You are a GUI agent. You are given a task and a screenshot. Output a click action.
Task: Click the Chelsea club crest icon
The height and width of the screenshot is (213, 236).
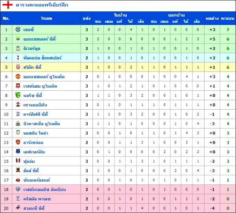[18, 29]
